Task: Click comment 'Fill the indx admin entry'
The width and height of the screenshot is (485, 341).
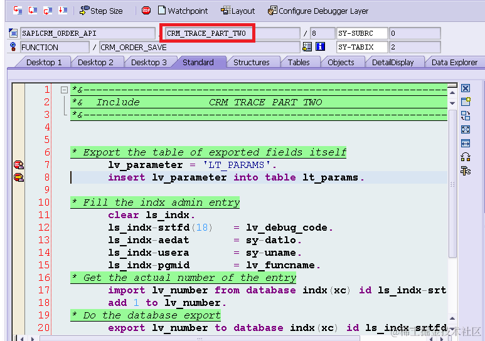Action: point(155,202)
